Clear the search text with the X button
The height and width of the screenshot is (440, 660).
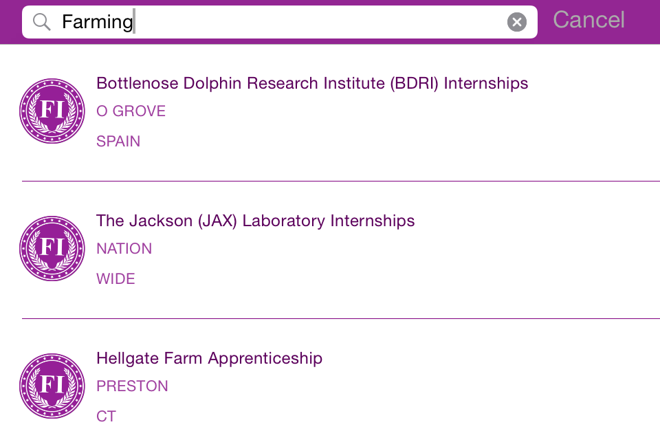pyautogui.click(x=516, y=22)
